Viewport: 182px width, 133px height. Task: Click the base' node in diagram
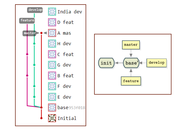[x=131, y=63]
